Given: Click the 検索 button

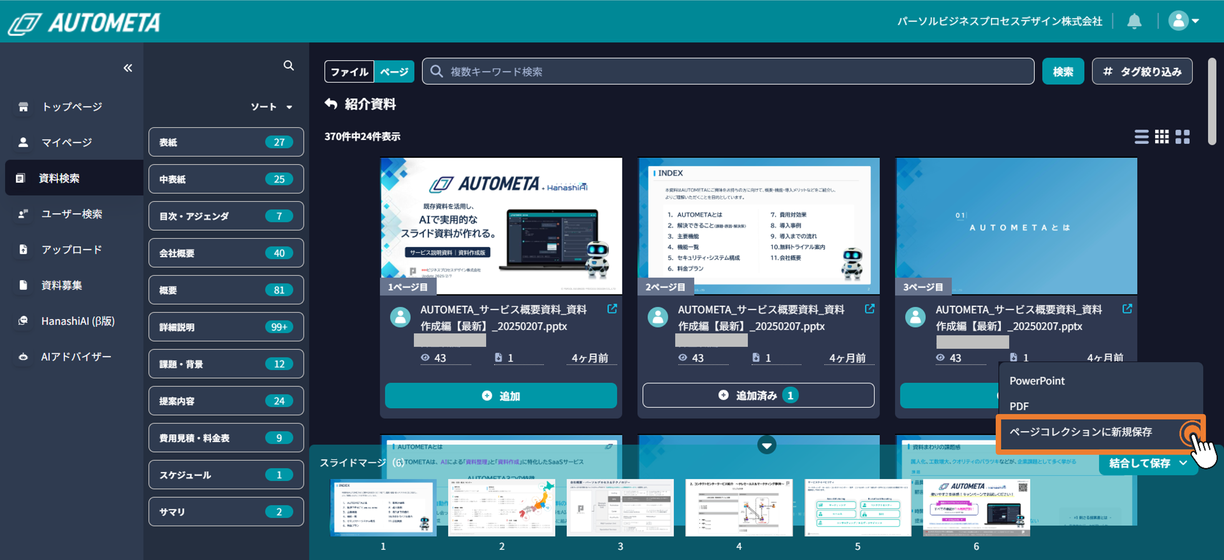Looking at the screenshot, I should 1063,72.
